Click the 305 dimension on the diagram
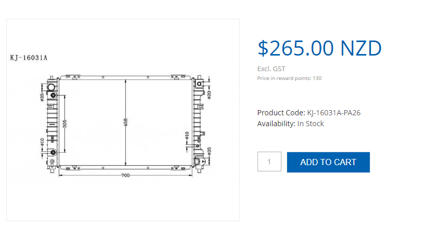Image resolution: width=426 pixels, height=228 pixels. [x=64, y=124]
